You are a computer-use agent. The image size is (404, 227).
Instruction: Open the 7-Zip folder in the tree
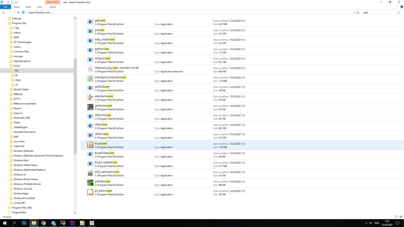(x=16, y=28)
